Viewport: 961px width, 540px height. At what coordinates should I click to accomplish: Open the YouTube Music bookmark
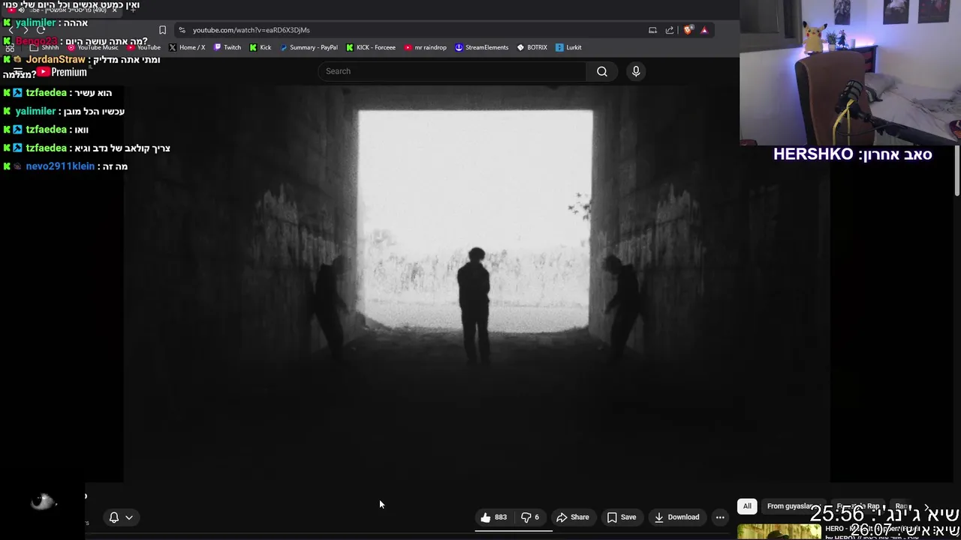[93, 47]
